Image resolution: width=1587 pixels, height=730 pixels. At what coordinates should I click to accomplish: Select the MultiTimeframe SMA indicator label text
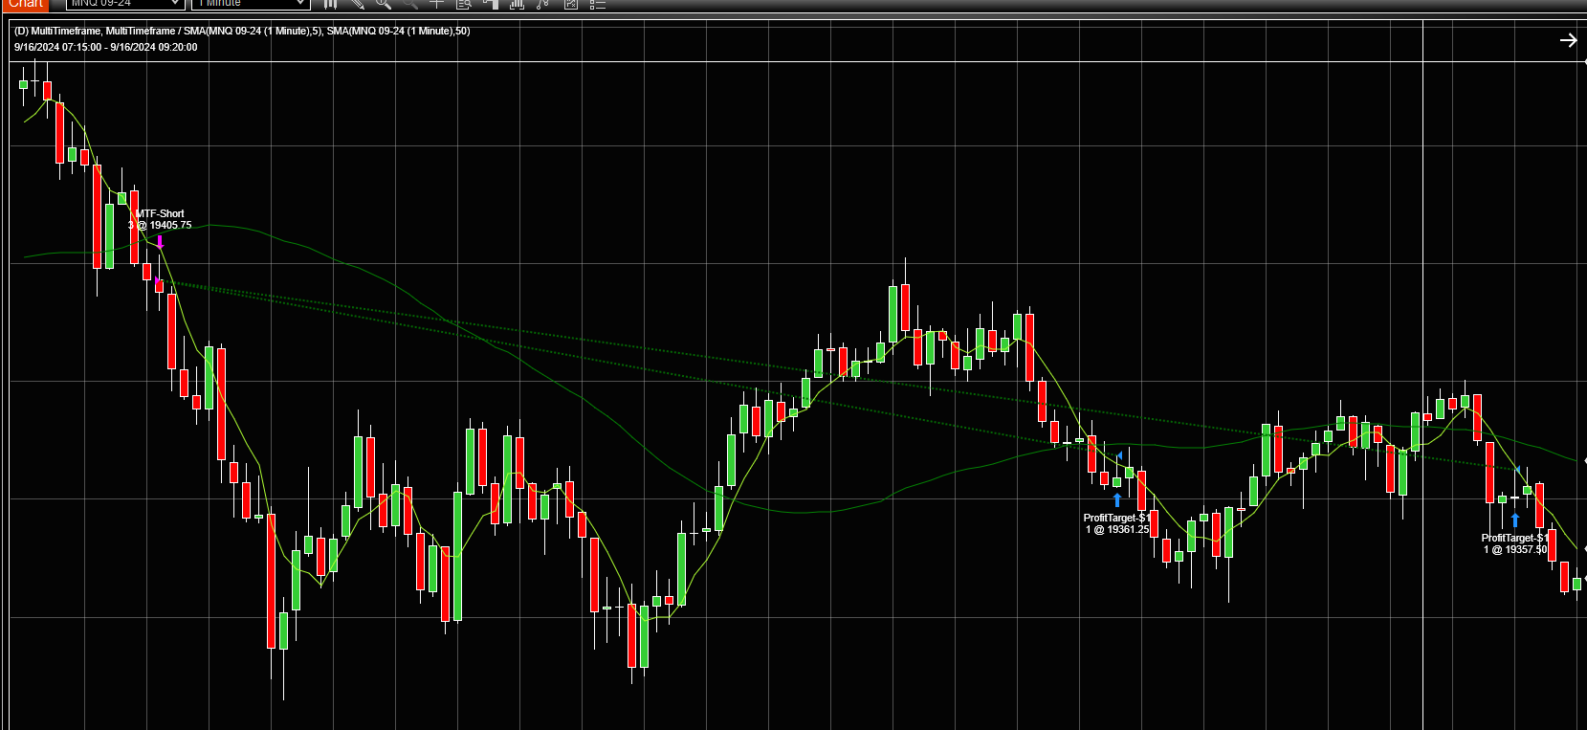pyautogui.click(x=242, y=32)
